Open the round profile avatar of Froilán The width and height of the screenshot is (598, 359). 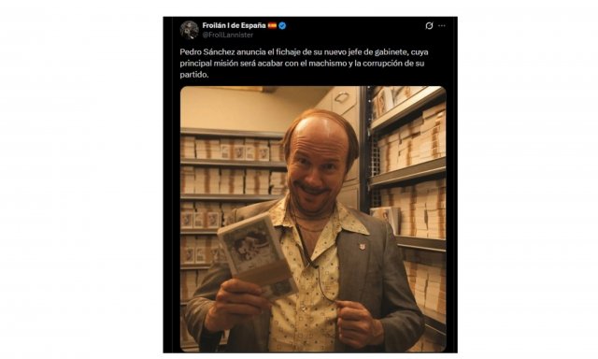click(x=189, y=30)
